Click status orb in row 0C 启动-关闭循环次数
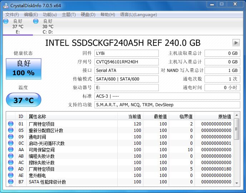 (11, 143)
